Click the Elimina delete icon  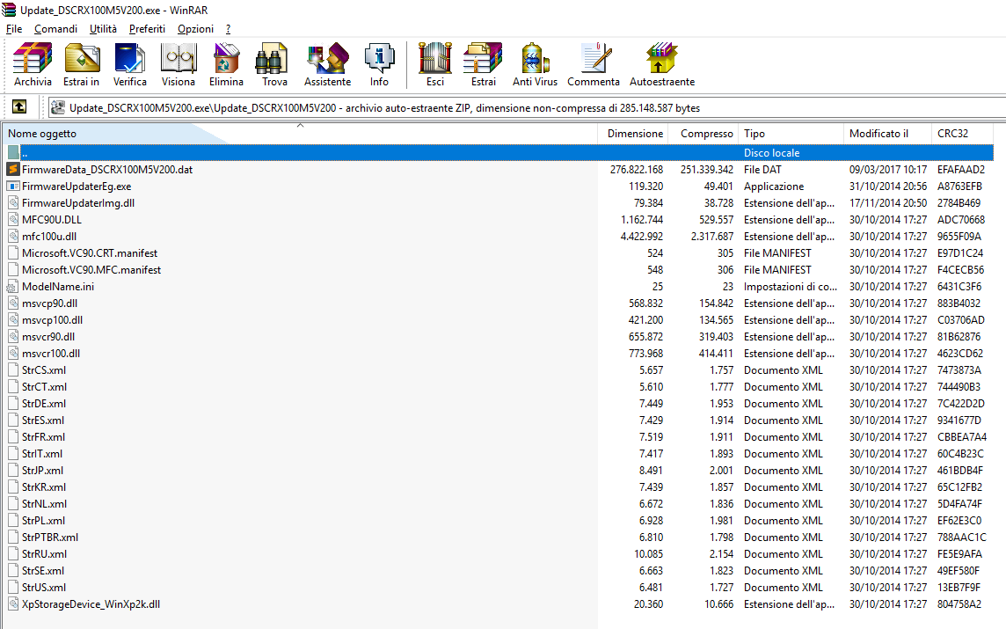tap(226, 65)
